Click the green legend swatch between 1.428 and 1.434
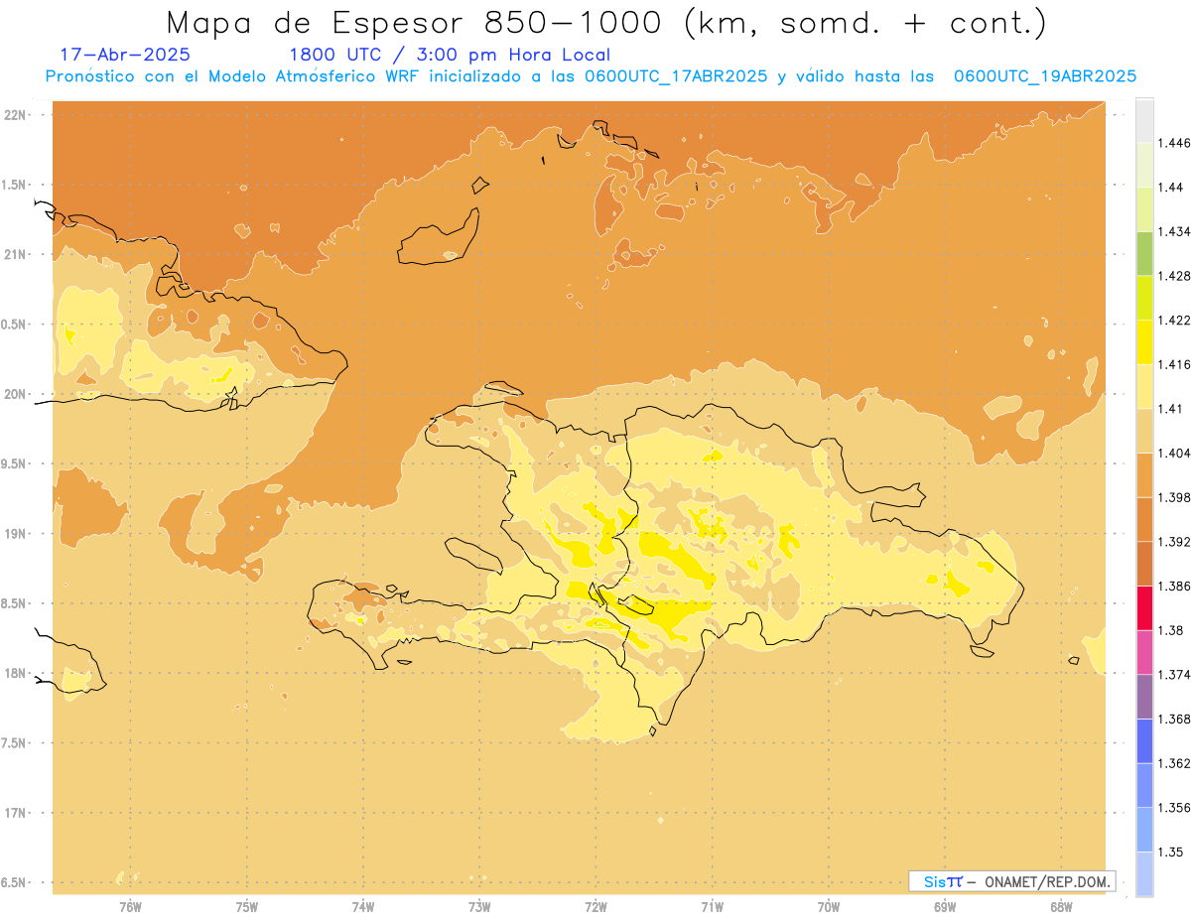Screen dimensions: 1191x920 point(1144,253)
